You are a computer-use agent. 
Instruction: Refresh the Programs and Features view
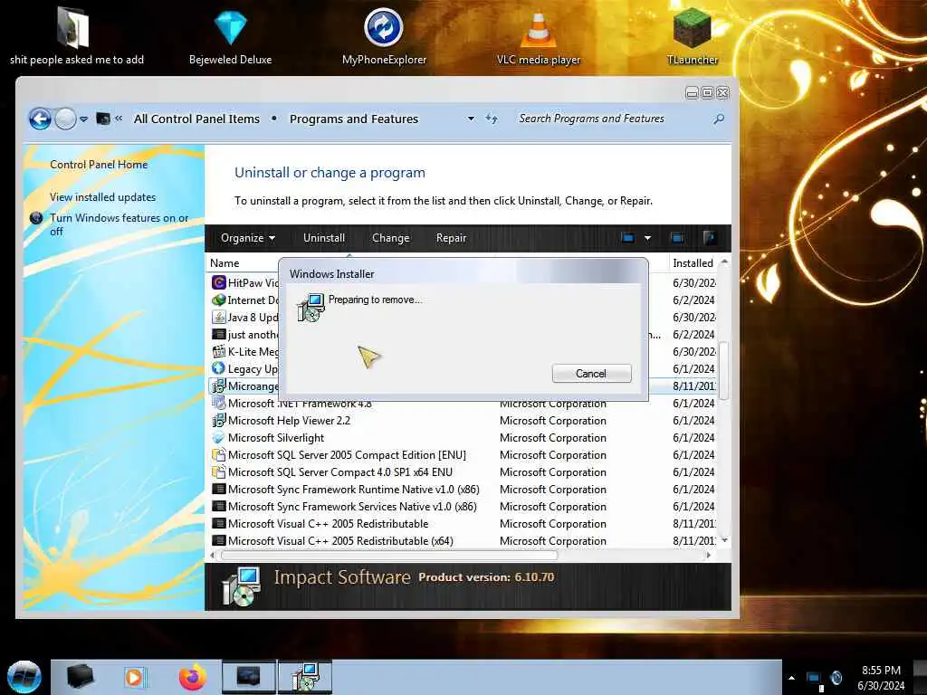tap(492, 119)
